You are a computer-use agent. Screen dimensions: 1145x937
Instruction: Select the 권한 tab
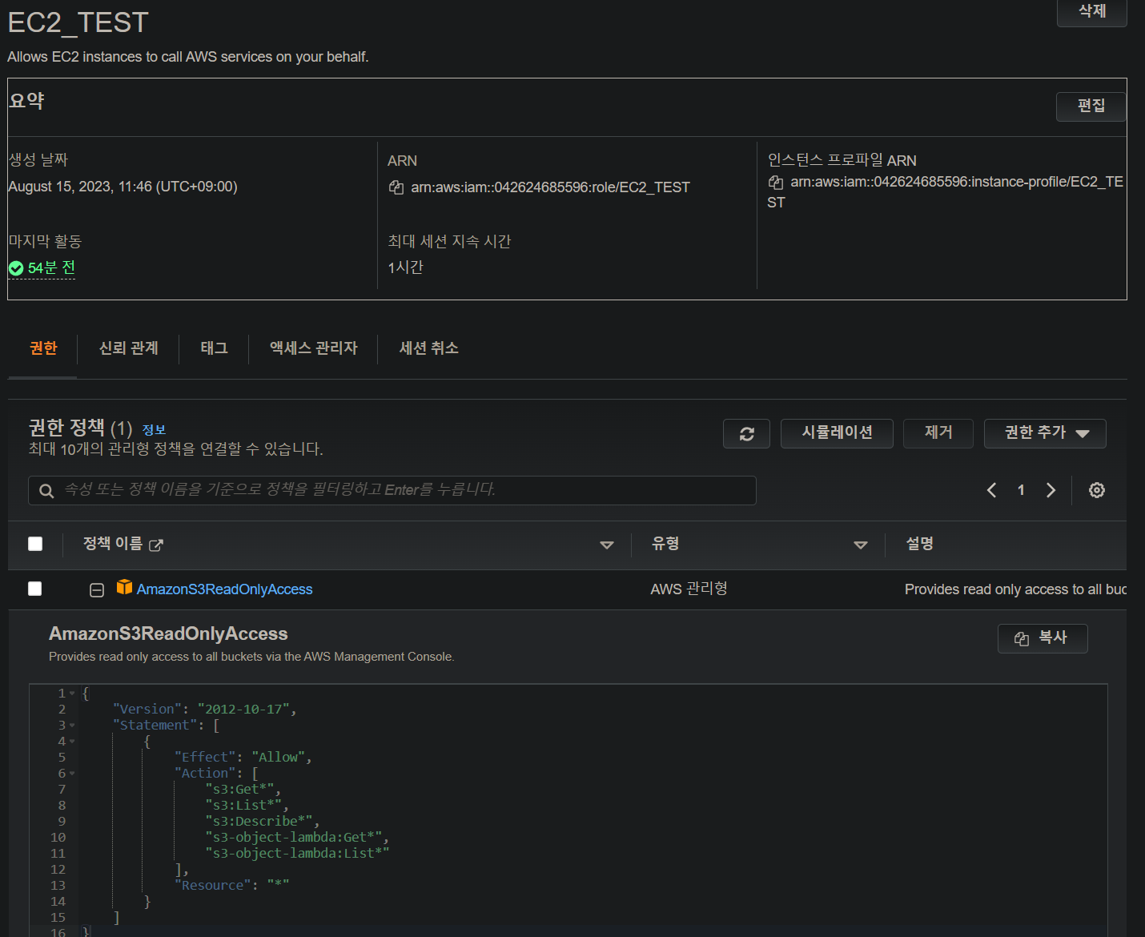43,348
